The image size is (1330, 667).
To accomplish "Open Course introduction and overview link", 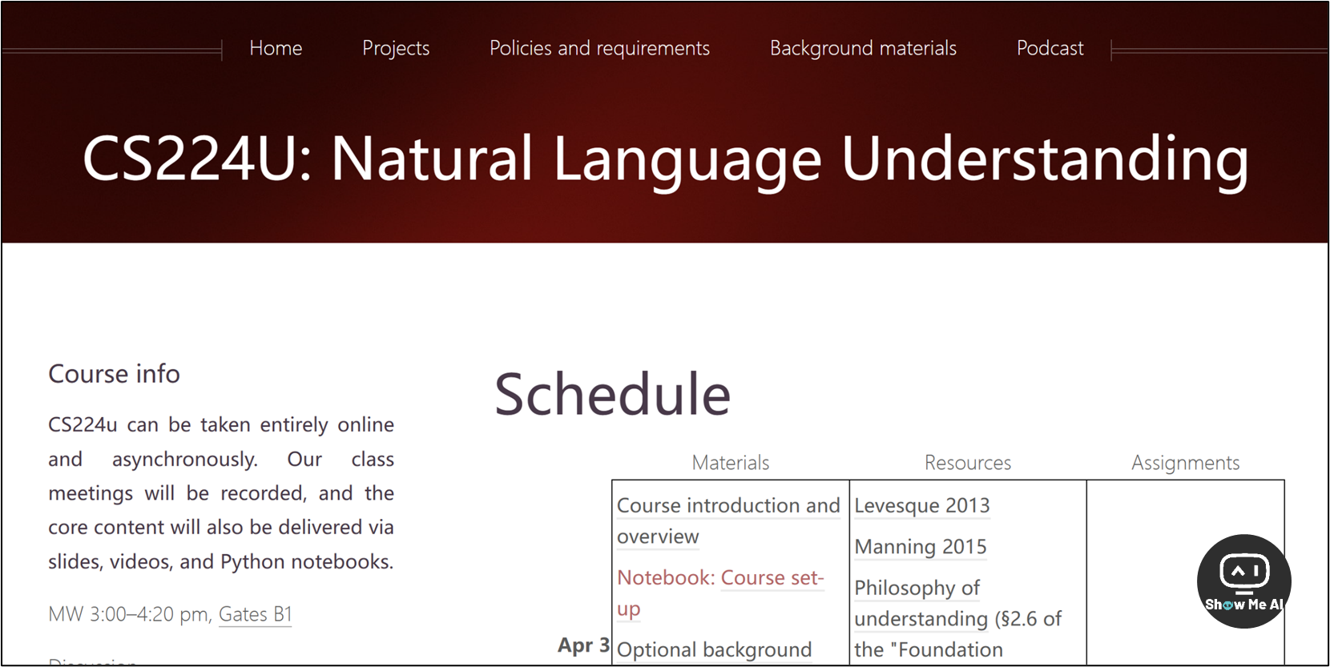I will pyautogui.click(x=728, y=520).
